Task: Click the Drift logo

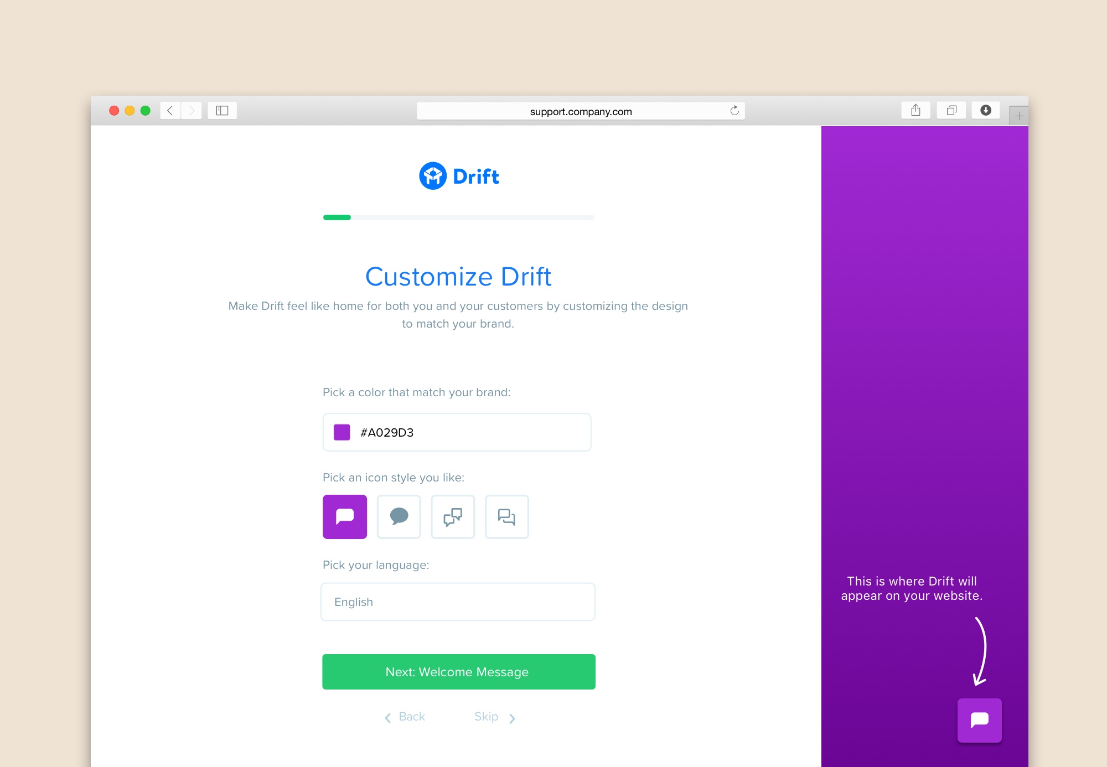Action: 459,176
